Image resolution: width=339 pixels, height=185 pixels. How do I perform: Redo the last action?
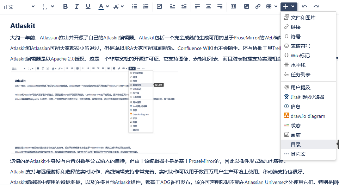316,6
